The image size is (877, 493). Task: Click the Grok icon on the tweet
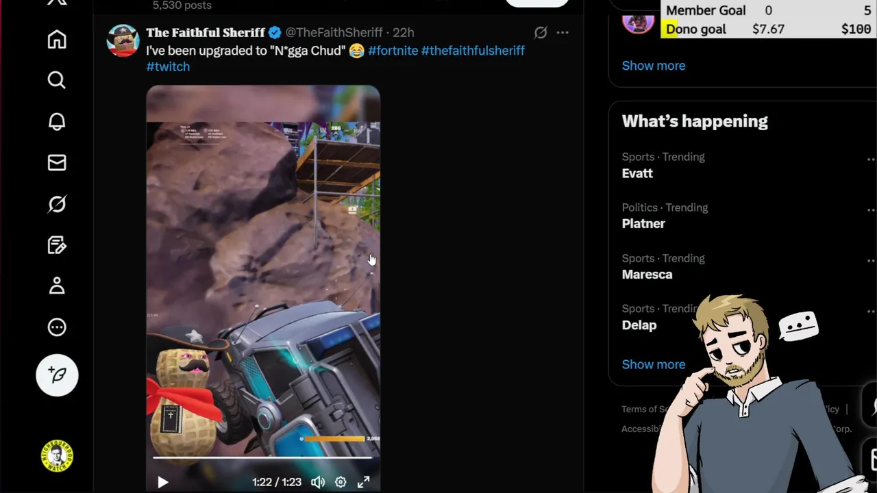coord(541,32)
